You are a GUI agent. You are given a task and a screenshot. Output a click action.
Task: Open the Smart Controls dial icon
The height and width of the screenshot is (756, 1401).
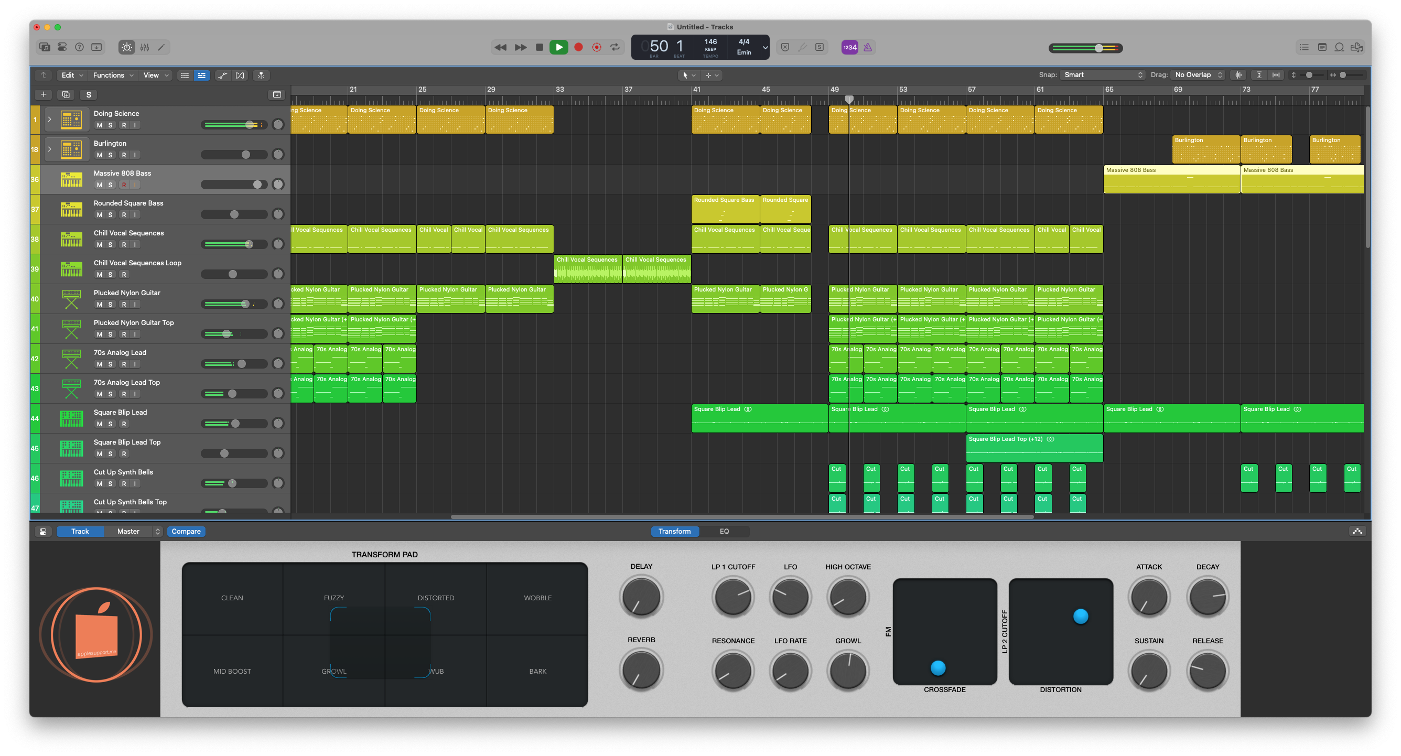click(127, 47)
